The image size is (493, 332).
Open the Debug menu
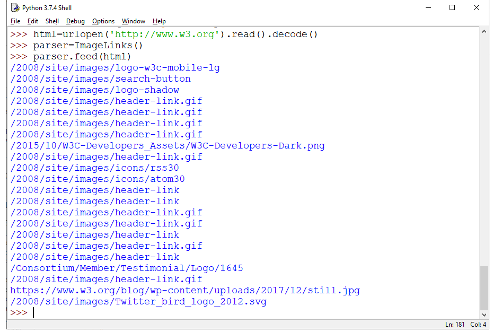[75, 21]
